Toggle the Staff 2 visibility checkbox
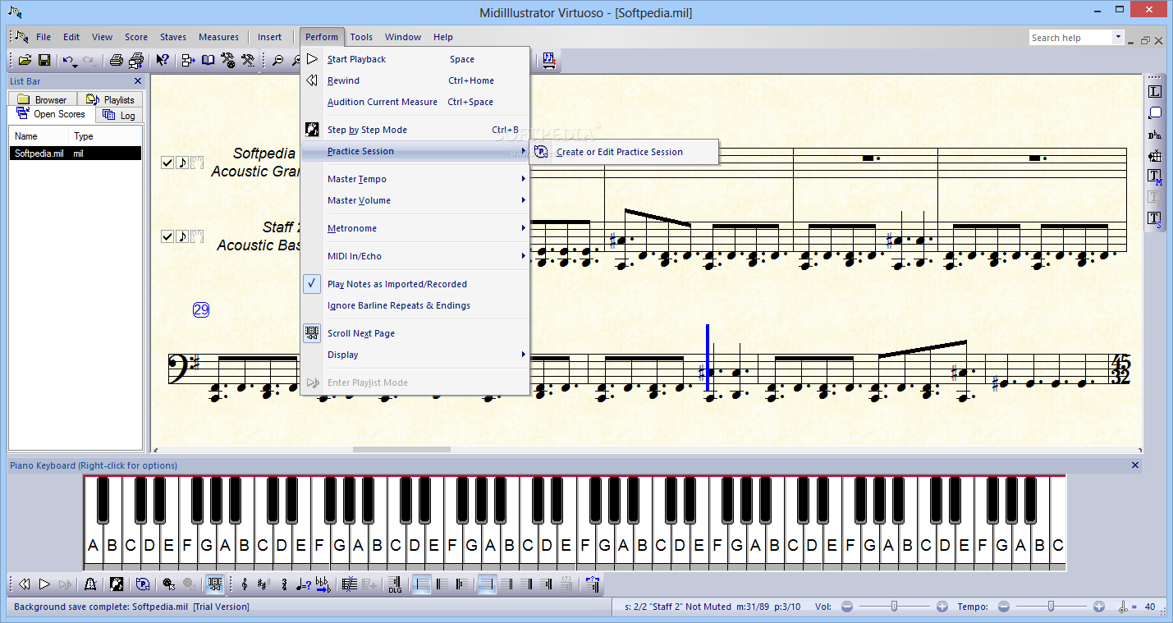This screenshot has width=1173, height=623. click(167, 236)
